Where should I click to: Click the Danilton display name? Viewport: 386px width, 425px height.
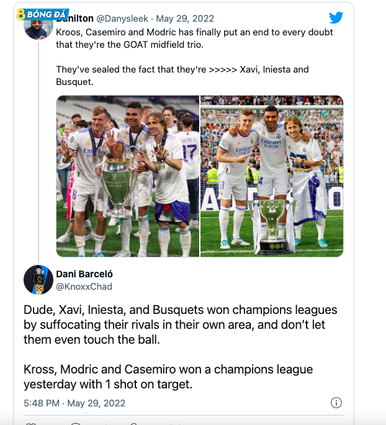[x=76, y=19]
